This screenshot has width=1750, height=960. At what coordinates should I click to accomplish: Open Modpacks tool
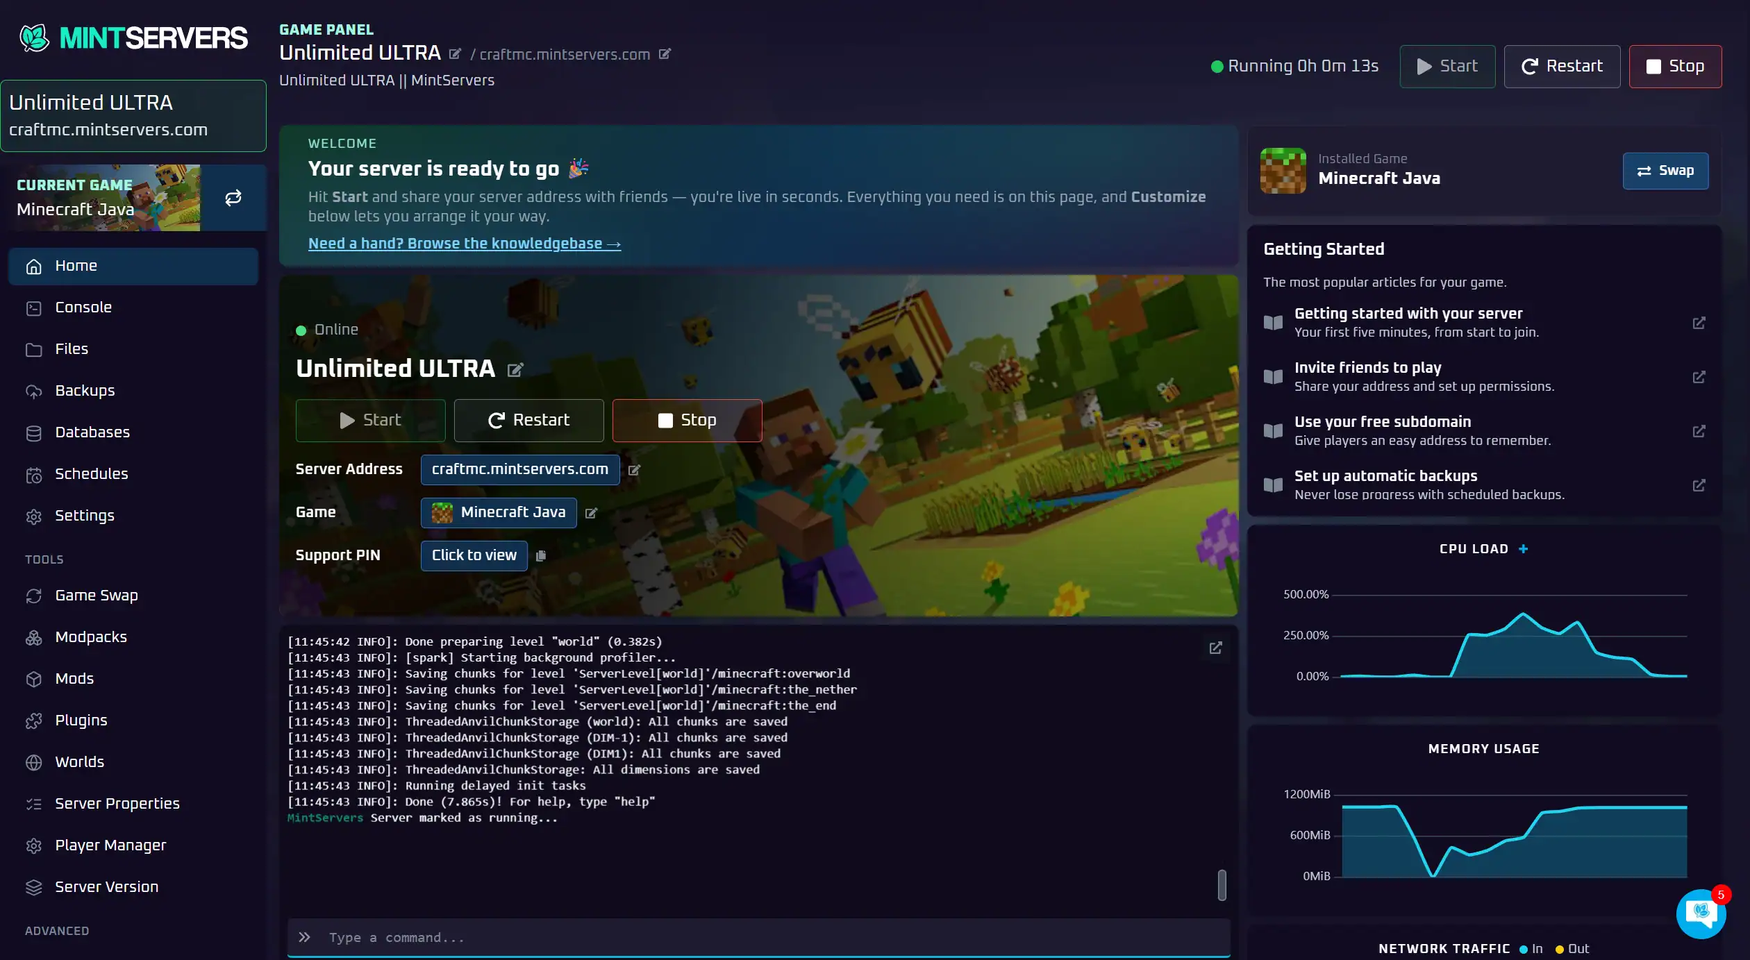[133, 637]
